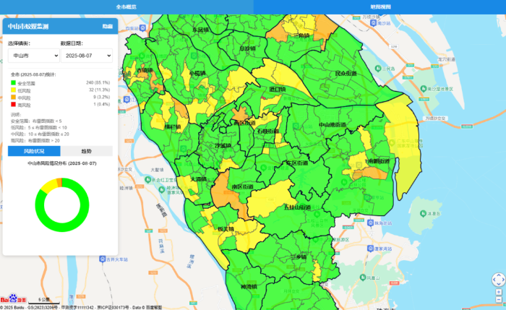Click the 沙溪镇 region label on map
506x310 pixels.
223,146
